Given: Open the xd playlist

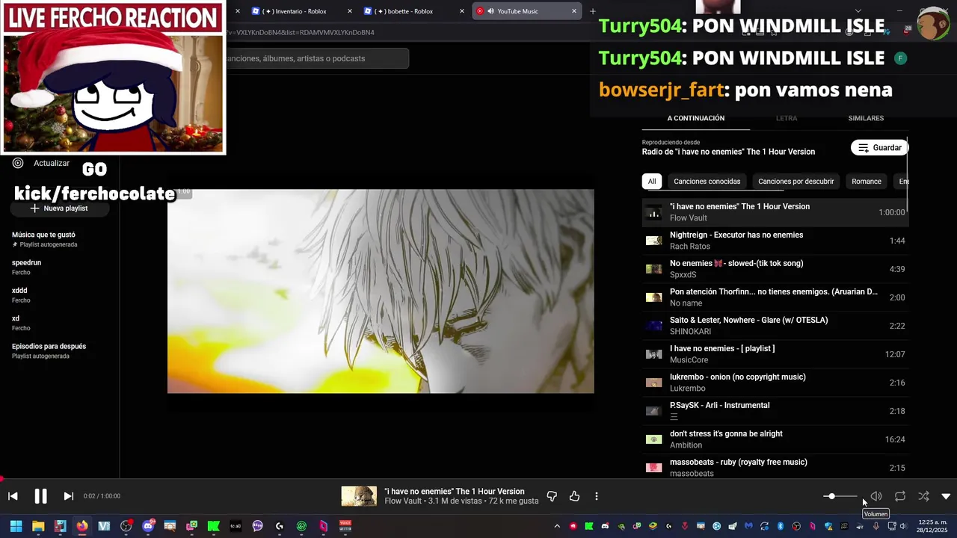Looking at the screenshot, I should [x=21, y=323].
